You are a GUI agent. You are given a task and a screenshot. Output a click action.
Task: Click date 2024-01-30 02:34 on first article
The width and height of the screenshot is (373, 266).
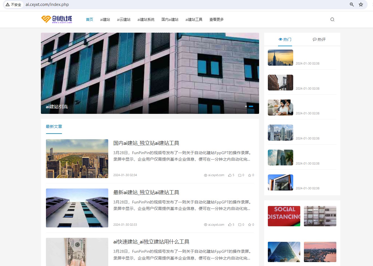(125, 175)
